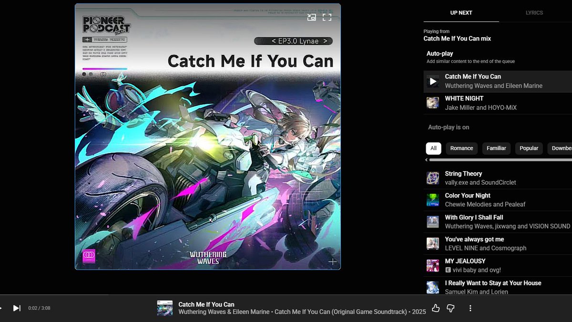The height and width of the screenshot is (322, 572).
Task: Click the MY JEALOUSY track thumbnail
Action: click(x=433, y=266)
